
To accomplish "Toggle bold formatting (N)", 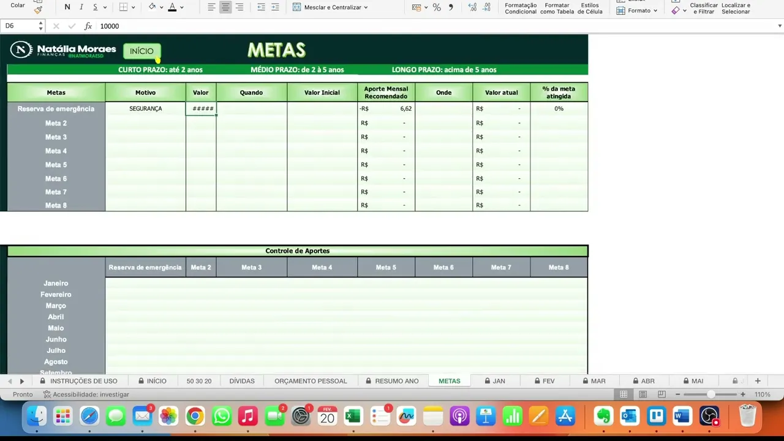I will 67,7.
